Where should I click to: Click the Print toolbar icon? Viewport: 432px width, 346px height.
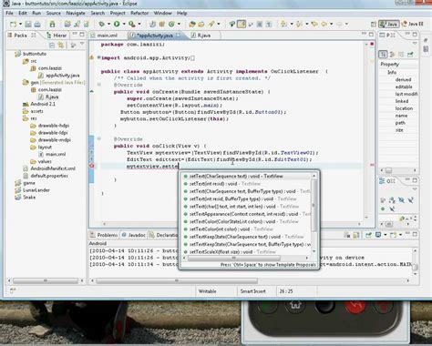37,24
